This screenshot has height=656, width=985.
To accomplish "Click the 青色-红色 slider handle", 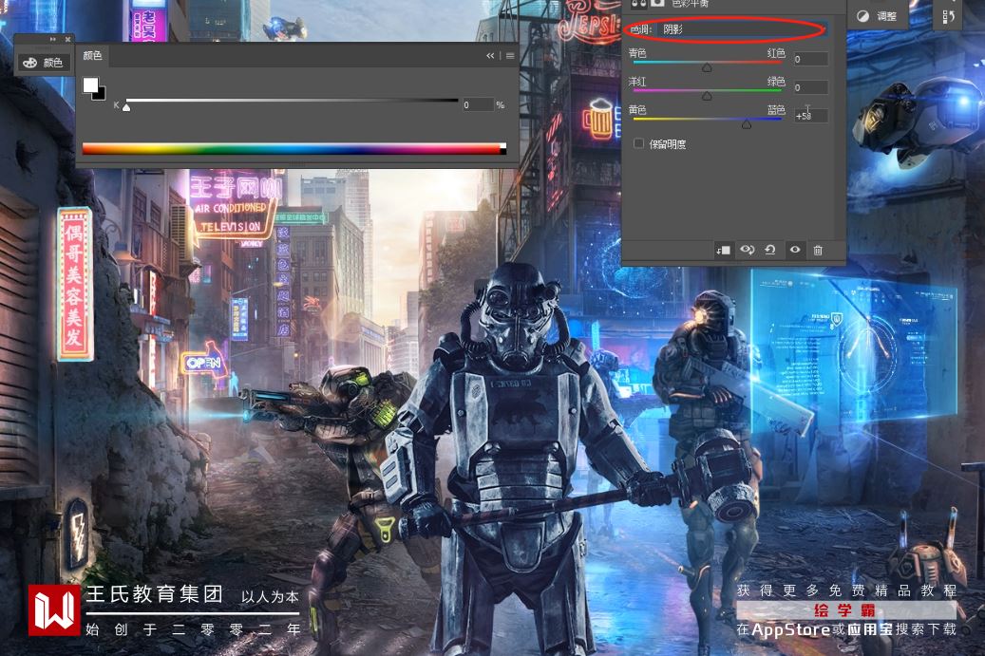I will point(708,67).
